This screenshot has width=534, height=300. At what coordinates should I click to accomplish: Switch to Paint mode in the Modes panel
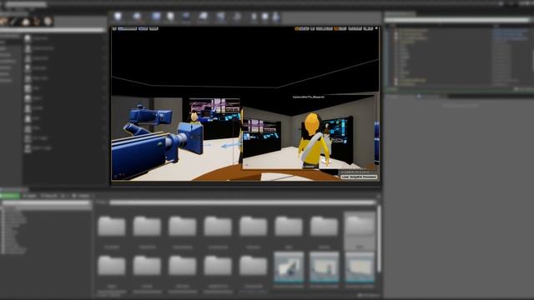[15, 22]
